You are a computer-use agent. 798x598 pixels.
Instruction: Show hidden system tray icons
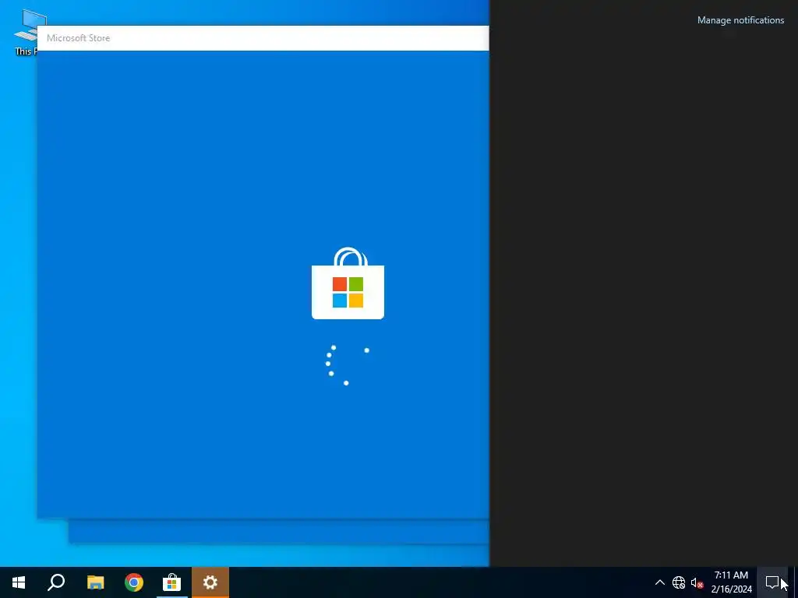(659, 582)
